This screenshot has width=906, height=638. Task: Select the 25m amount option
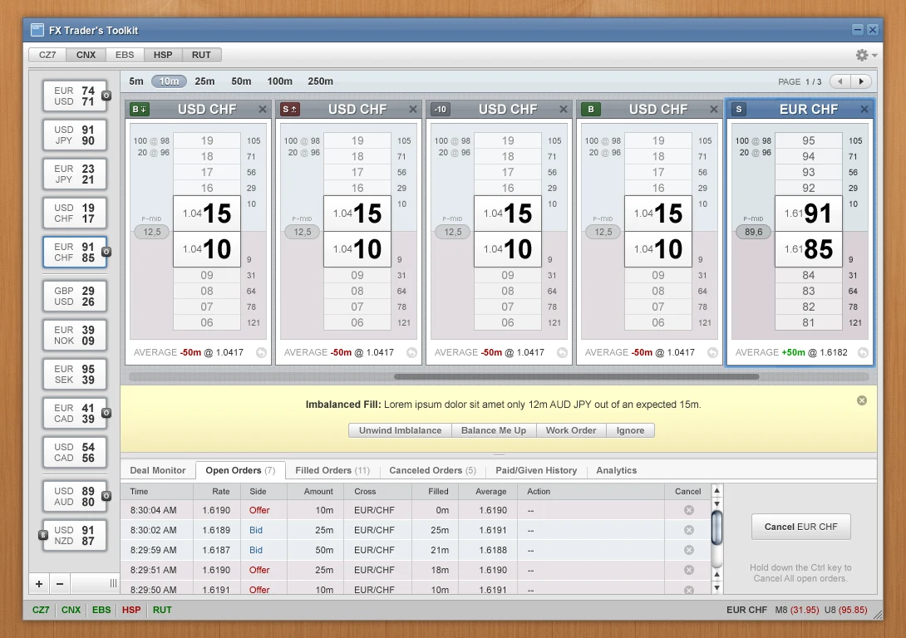(x=204, y=81)
